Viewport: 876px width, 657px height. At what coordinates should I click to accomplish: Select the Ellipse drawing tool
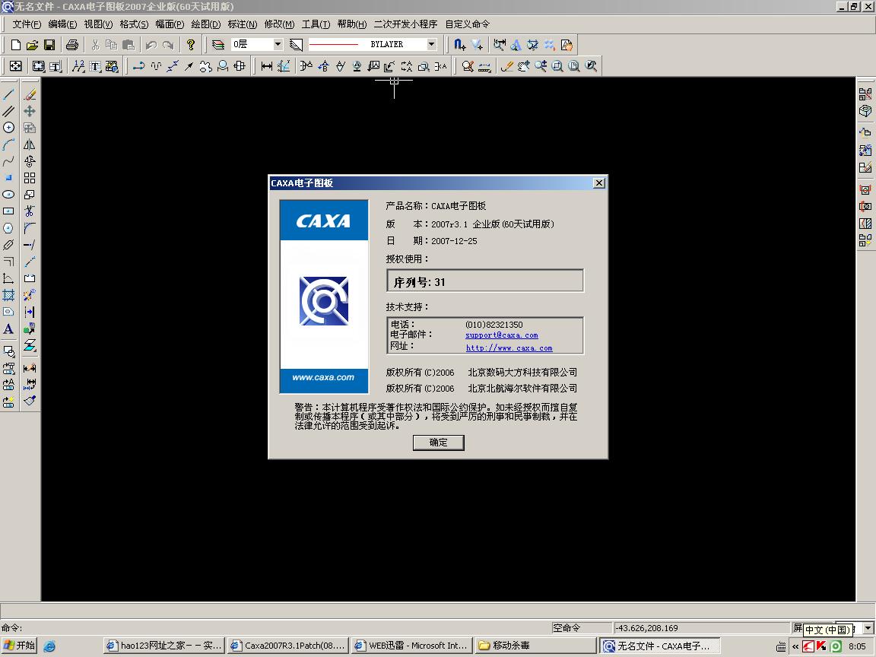(9, 195)
